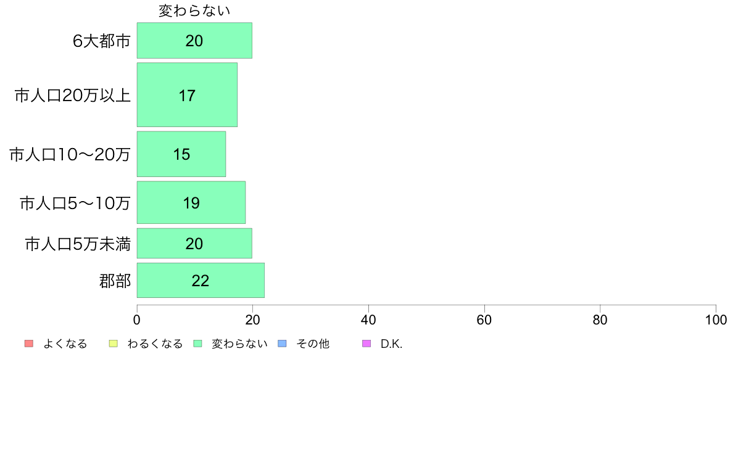Click the blue その他 legend swatch
Image resolution: width=733 pixels, height=454 pixels.
(282, 344)
